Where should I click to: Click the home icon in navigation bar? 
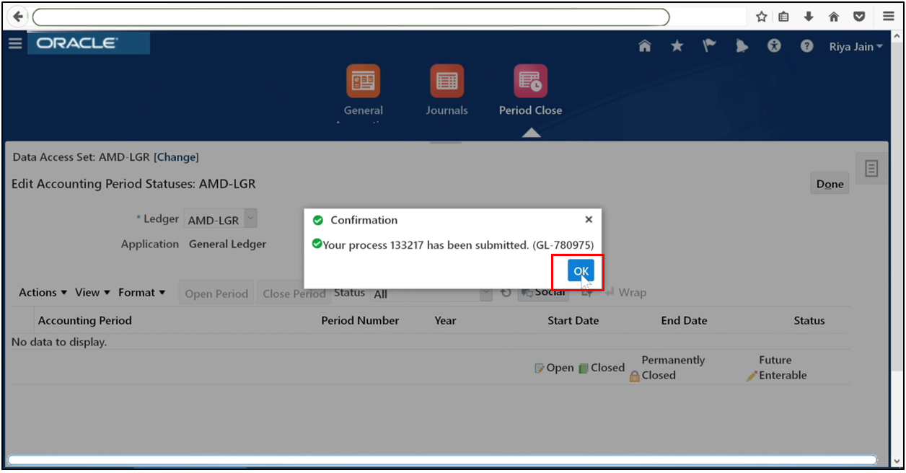[644, 45]
